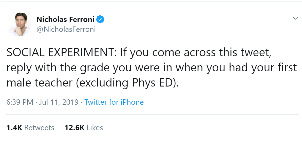The image size is (302, 143).
Task: Click the words "male teacher" in tweet
Action: [39, 83]
